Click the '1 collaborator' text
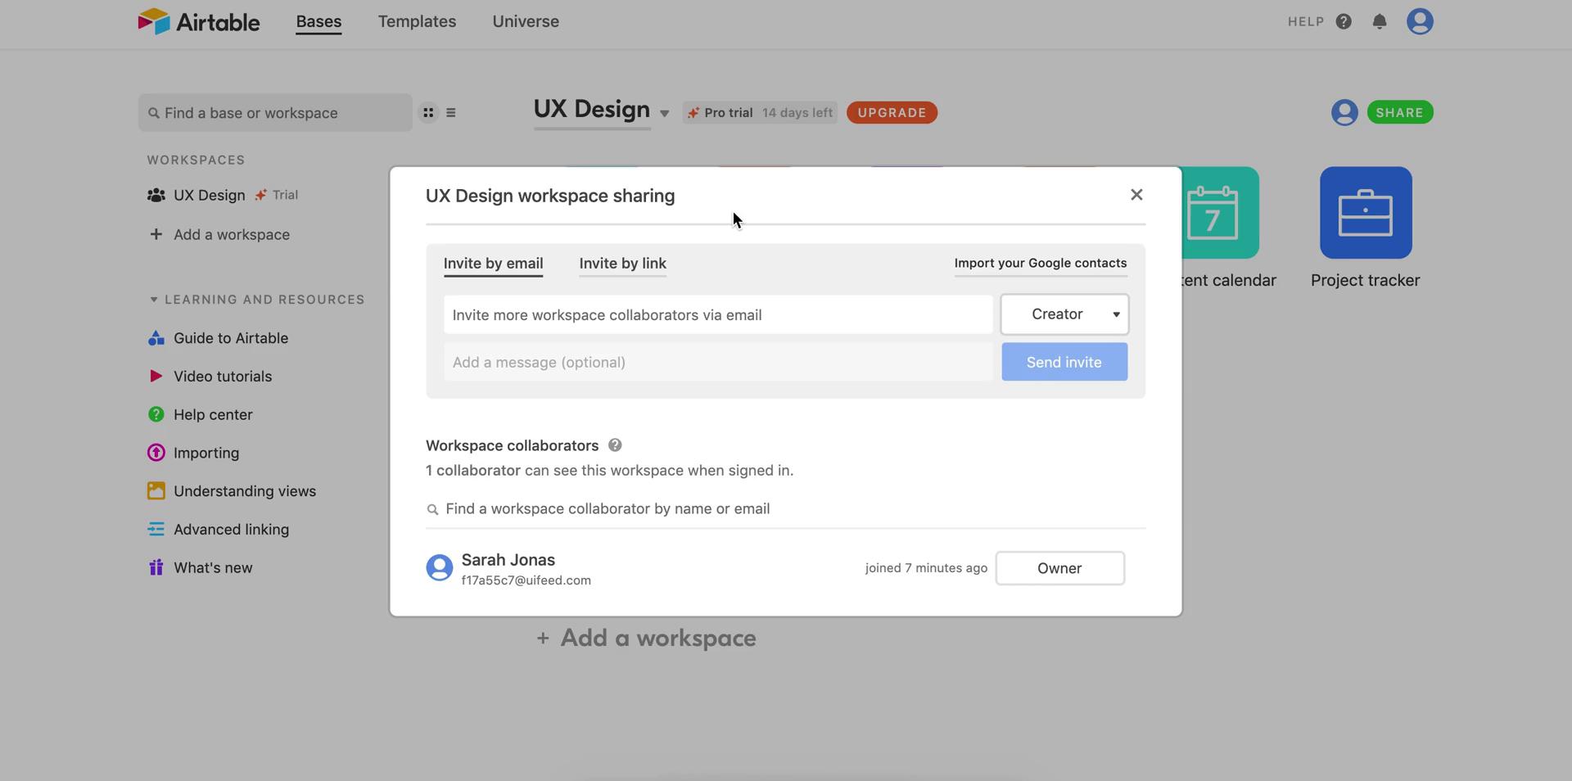 click(x=473, y=471)
